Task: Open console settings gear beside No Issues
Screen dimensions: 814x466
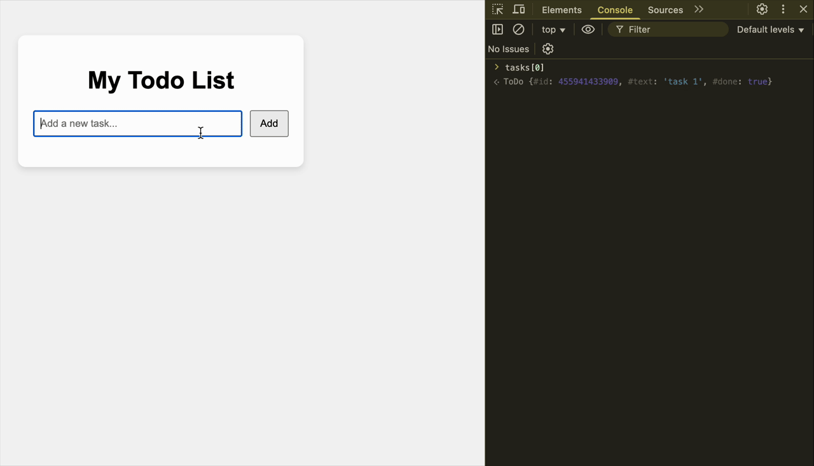Action: pyautogui.click(x=548, y=49)
